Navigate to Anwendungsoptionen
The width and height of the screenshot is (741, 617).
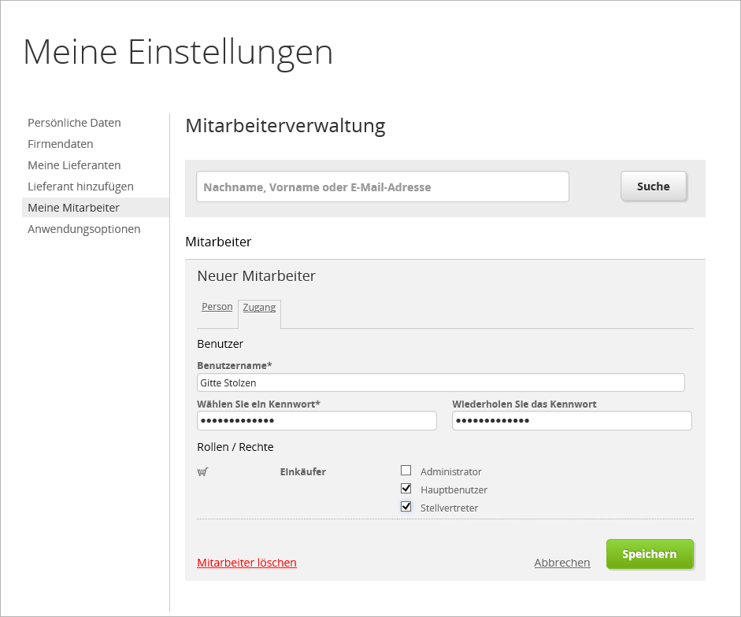[83, 229]
